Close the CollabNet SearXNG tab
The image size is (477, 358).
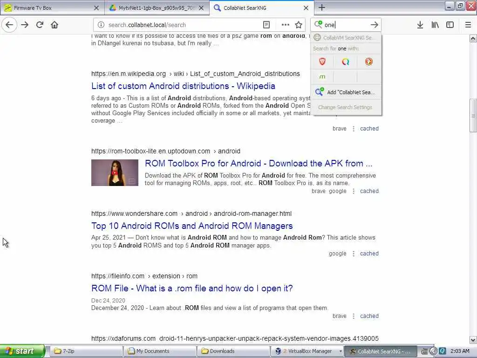coord(306,8)
